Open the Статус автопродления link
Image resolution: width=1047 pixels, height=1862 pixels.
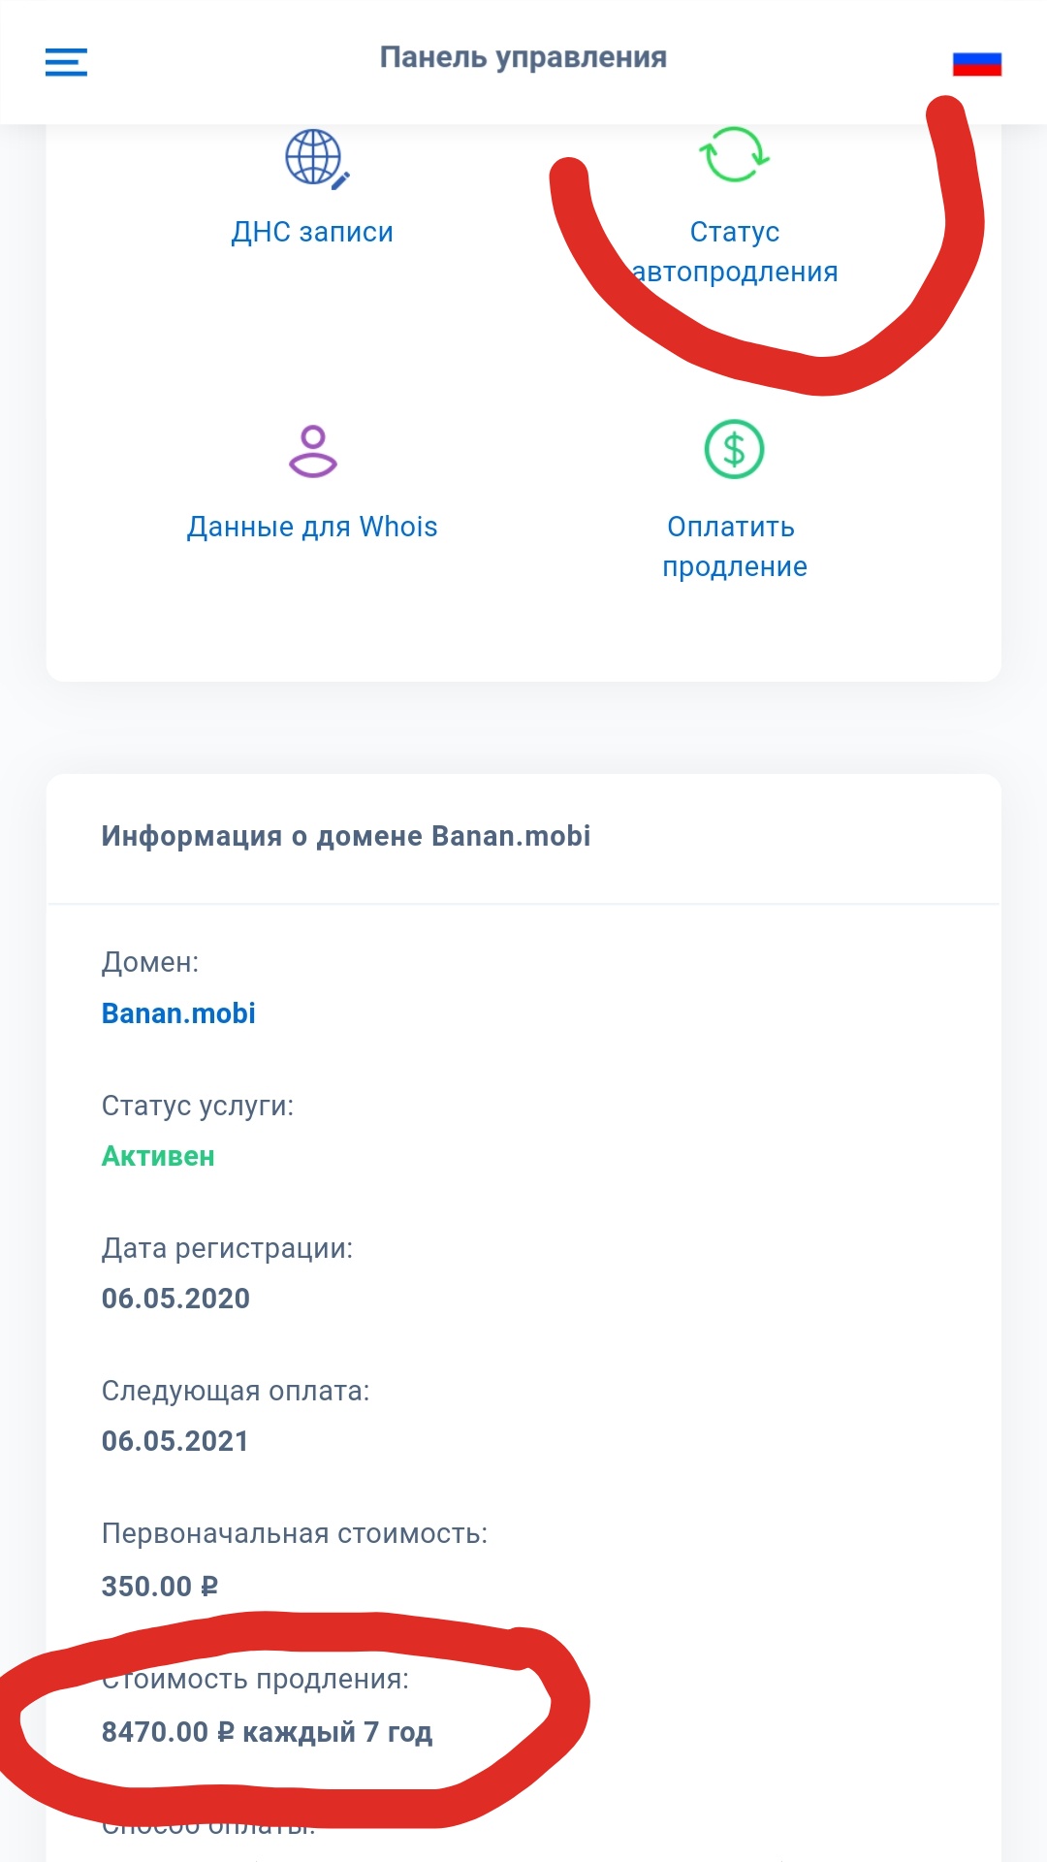tap(735, 252)
